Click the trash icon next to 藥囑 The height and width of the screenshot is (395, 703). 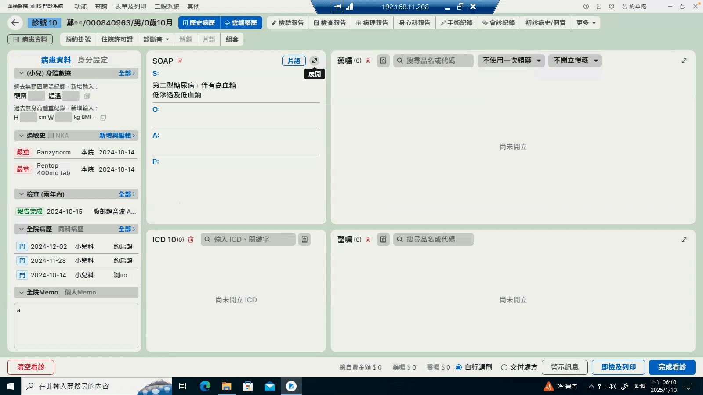point(368,61)
